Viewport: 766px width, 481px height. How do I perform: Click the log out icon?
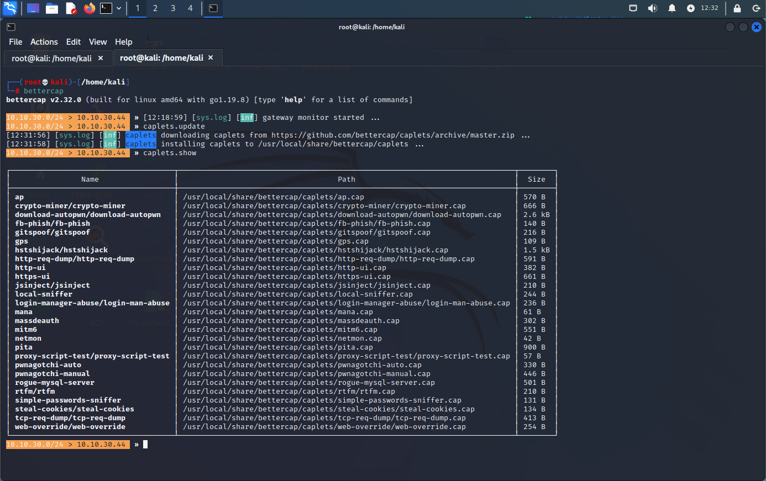click(x=757, y=8)
